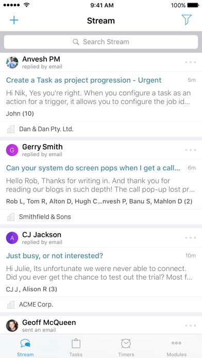Open the filter funnel icon
The image size is (202, 358).
[187, 20]
